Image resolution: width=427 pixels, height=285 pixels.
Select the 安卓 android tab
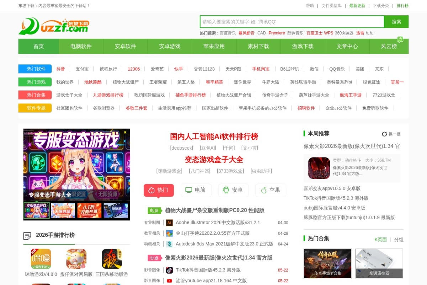pyautogui.click(x=233, y=190)
